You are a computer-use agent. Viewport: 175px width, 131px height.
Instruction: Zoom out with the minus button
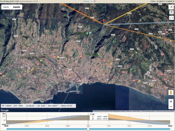(171, 106)
